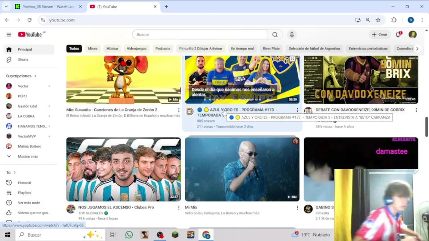Open browser extensions puzzle icon
This screenshot has width=429, height=241.
[394, 20]
